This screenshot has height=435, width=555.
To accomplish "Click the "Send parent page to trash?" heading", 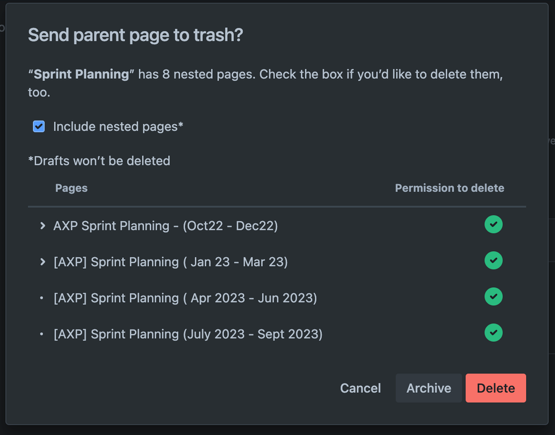I will [136, 36].
